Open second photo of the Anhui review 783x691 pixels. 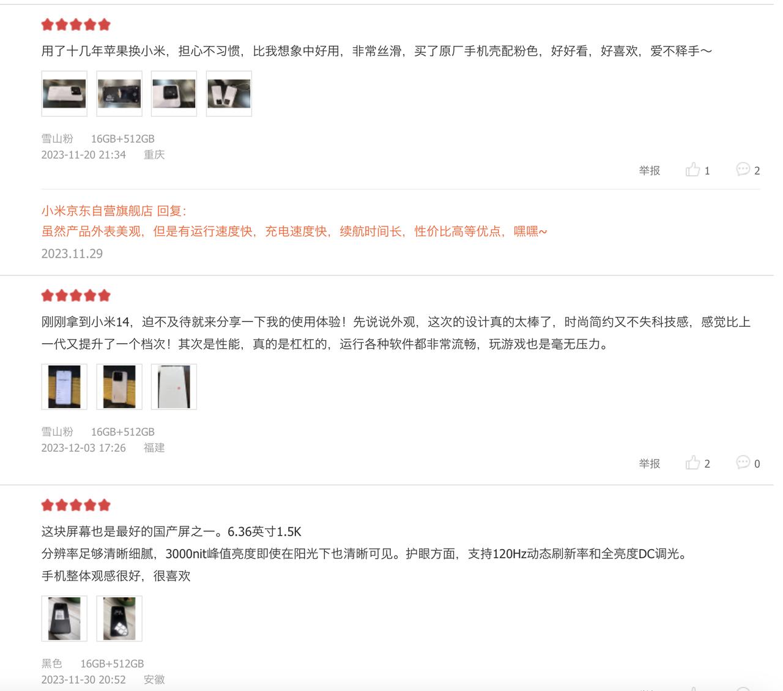pos(119,619)
